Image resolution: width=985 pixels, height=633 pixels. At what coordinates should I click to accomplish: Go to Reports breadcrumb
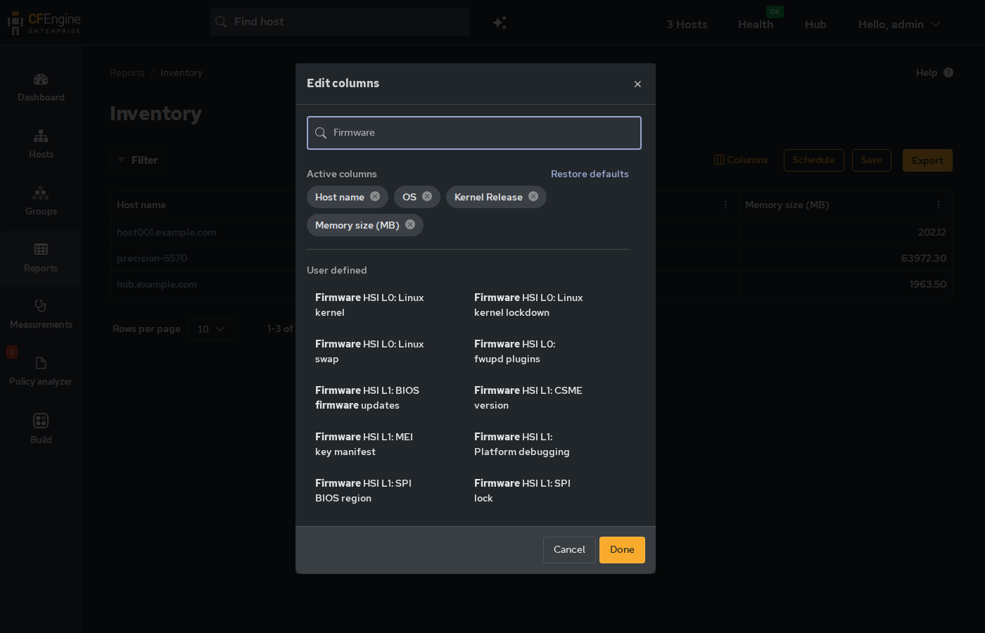tap(127, 72)
